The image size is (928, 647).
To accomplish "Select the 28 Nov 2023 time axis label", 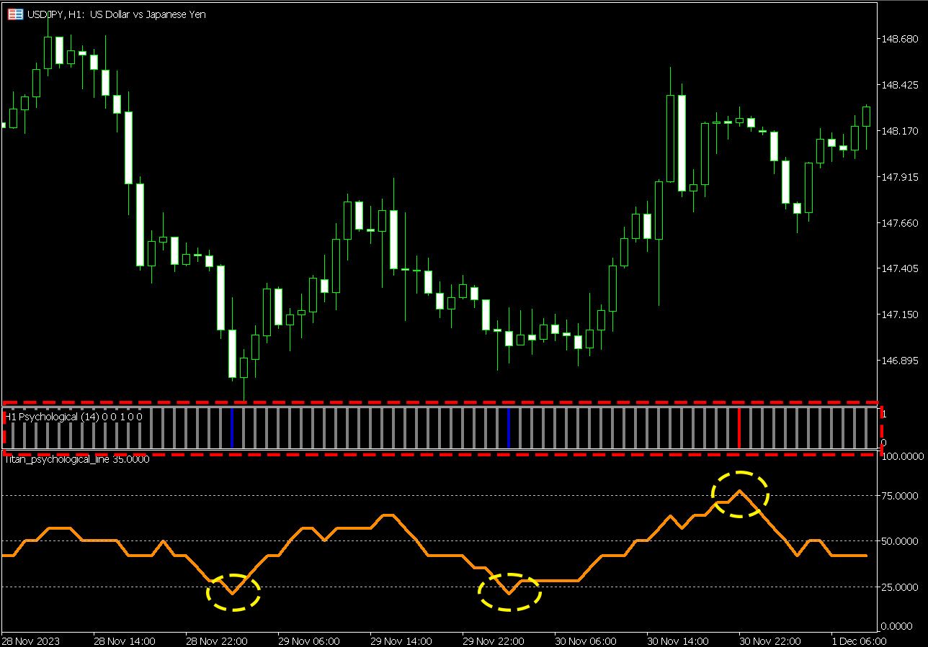I will 31,641.
